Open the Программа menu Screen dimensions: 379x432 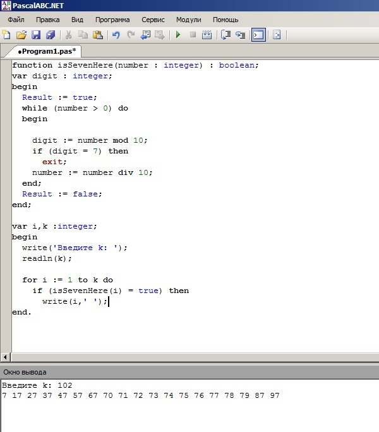(112, 20)
